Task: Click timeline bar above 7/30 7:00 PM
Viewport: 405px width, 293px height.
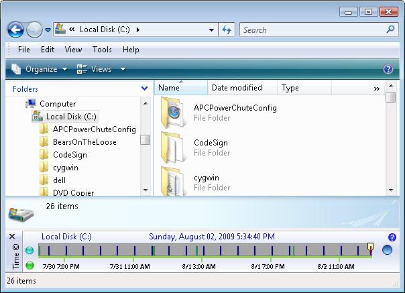Action: [x=64, y=251]
